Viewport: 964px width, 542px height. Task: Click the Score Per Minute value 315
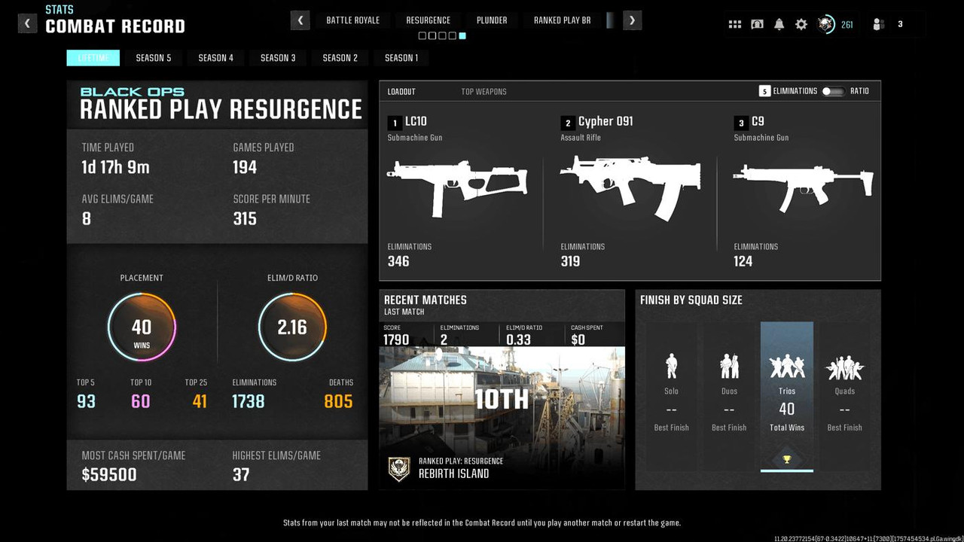click(x=245, y=218)
